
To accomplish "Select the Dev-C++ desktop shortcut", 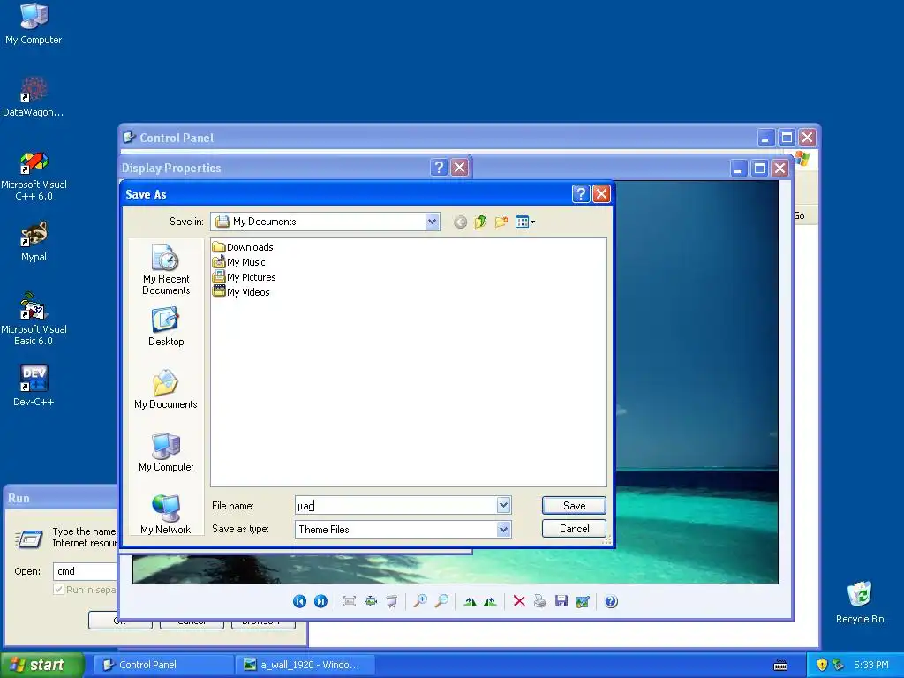I will (34, 386).
